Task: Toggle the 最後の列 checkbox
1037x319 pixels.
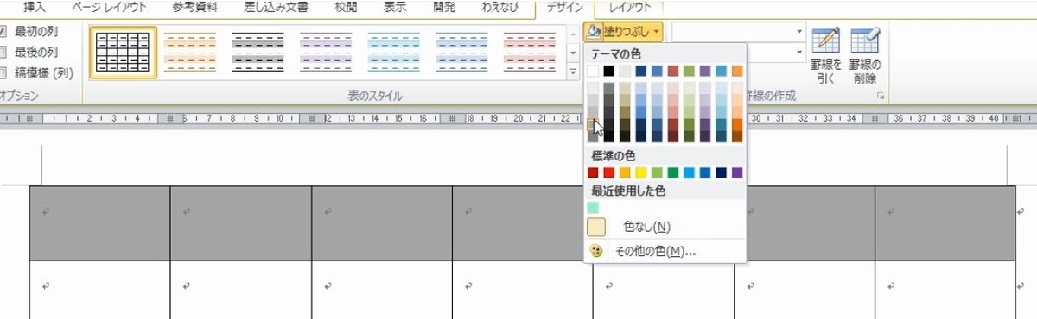Action: coord(3,52)
